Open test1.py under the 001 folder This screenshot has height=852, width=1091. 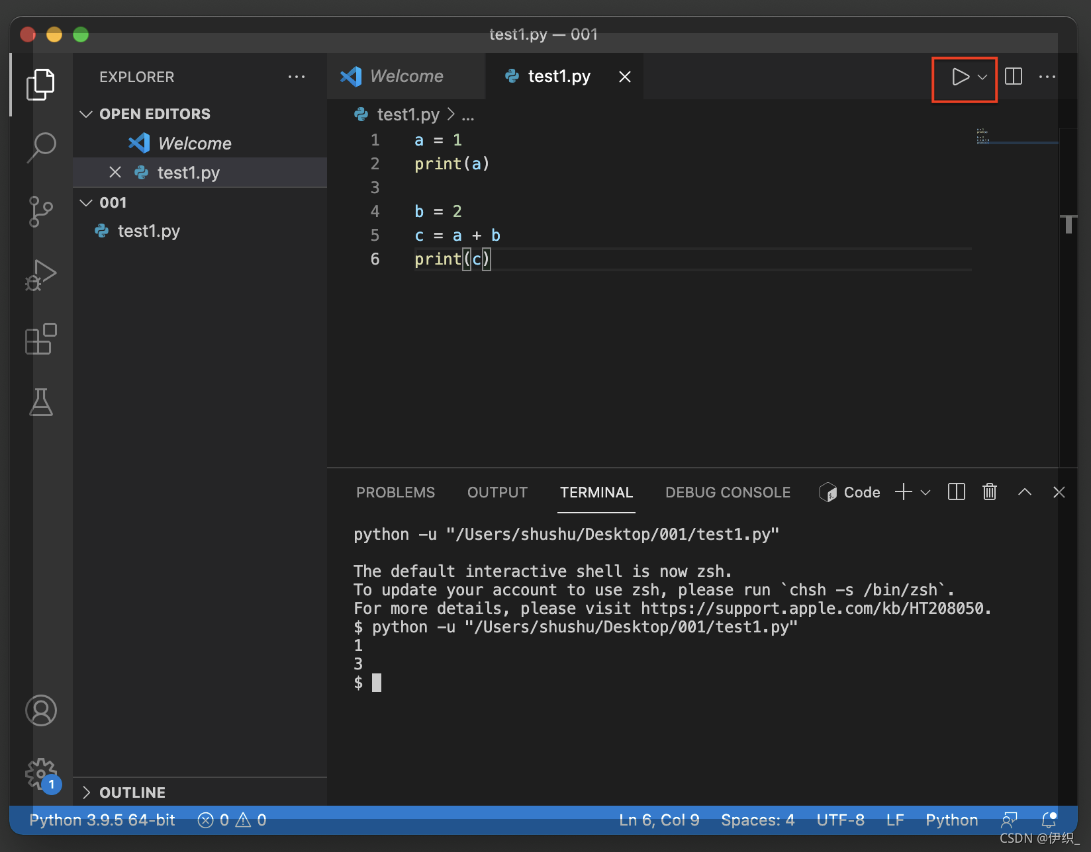200,231
